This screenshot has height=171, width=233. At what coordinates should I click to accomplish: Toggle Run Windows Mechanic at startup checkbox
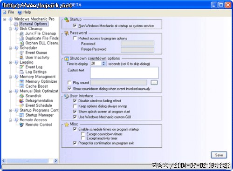[x=75, y=26]
